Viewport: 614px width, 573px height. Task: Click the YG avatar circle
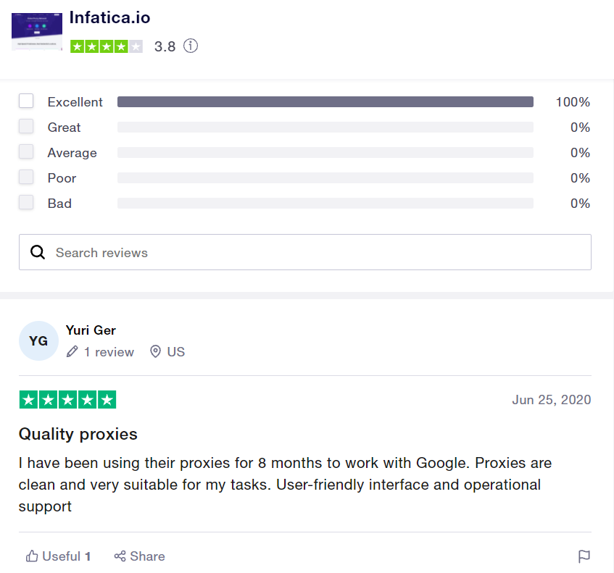[x=38, y=340]
